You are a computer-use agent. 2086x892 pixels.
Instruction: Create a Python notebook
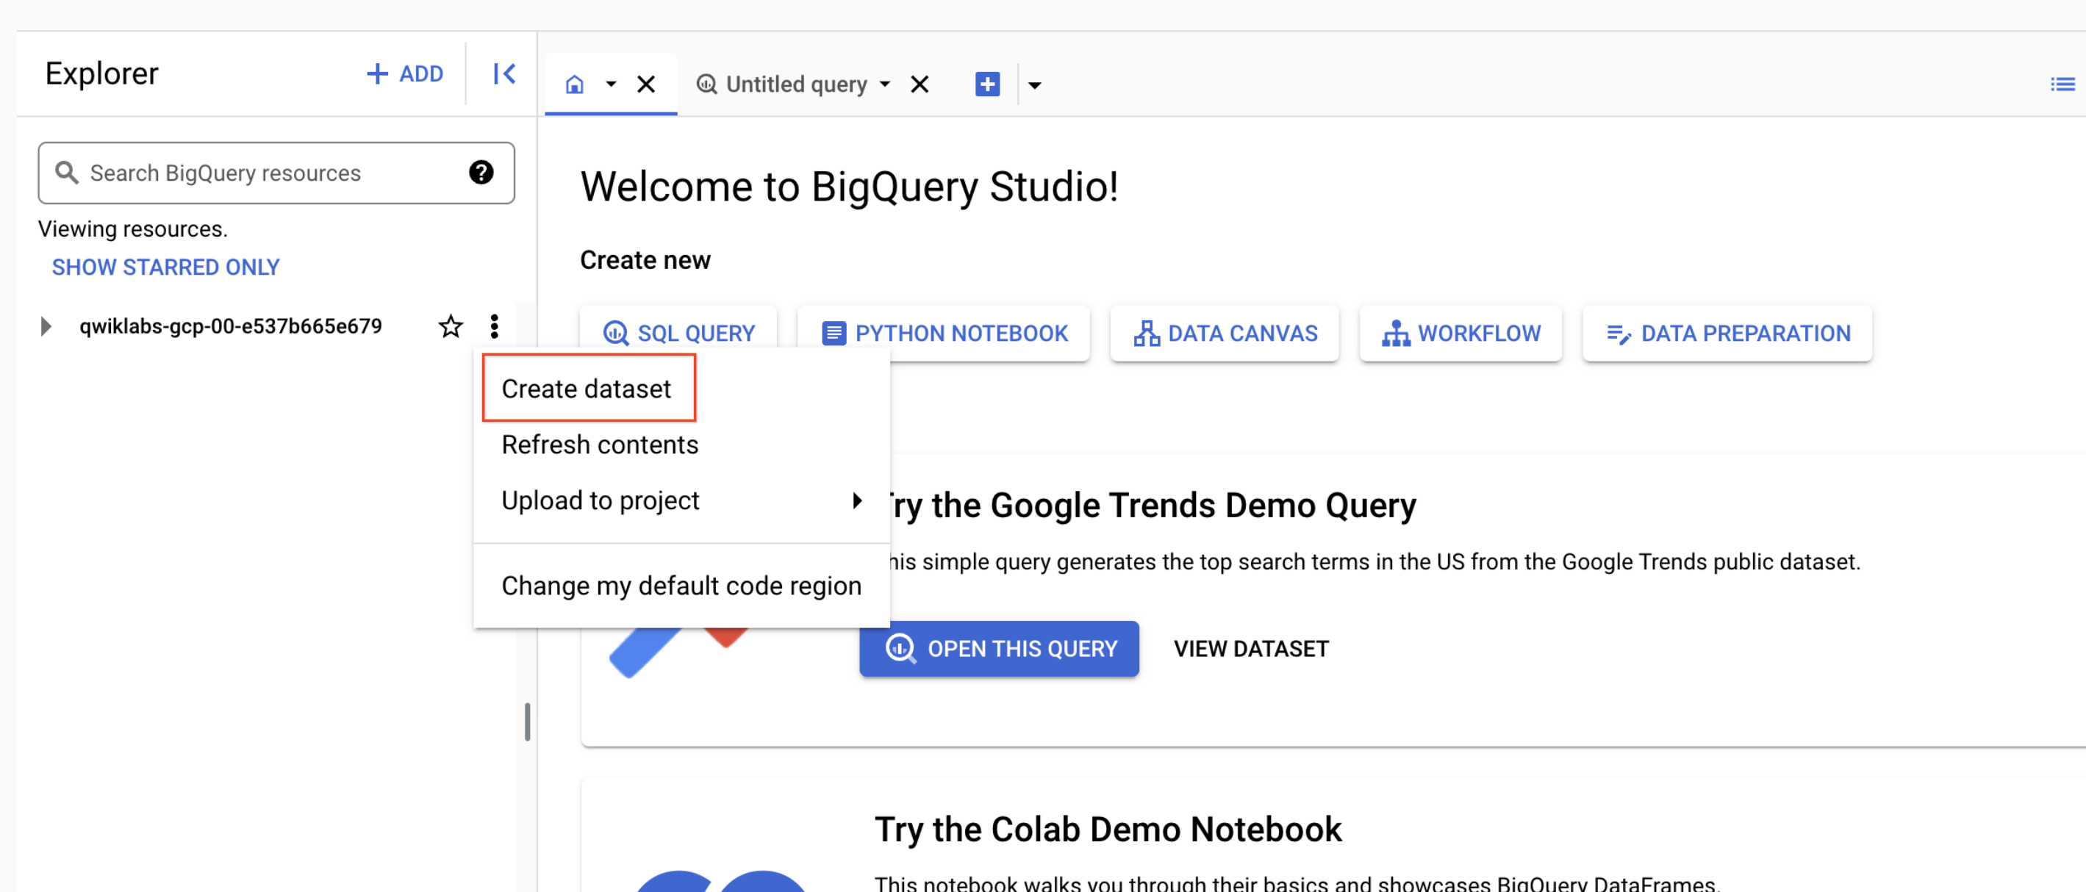[x=943, y=333]
